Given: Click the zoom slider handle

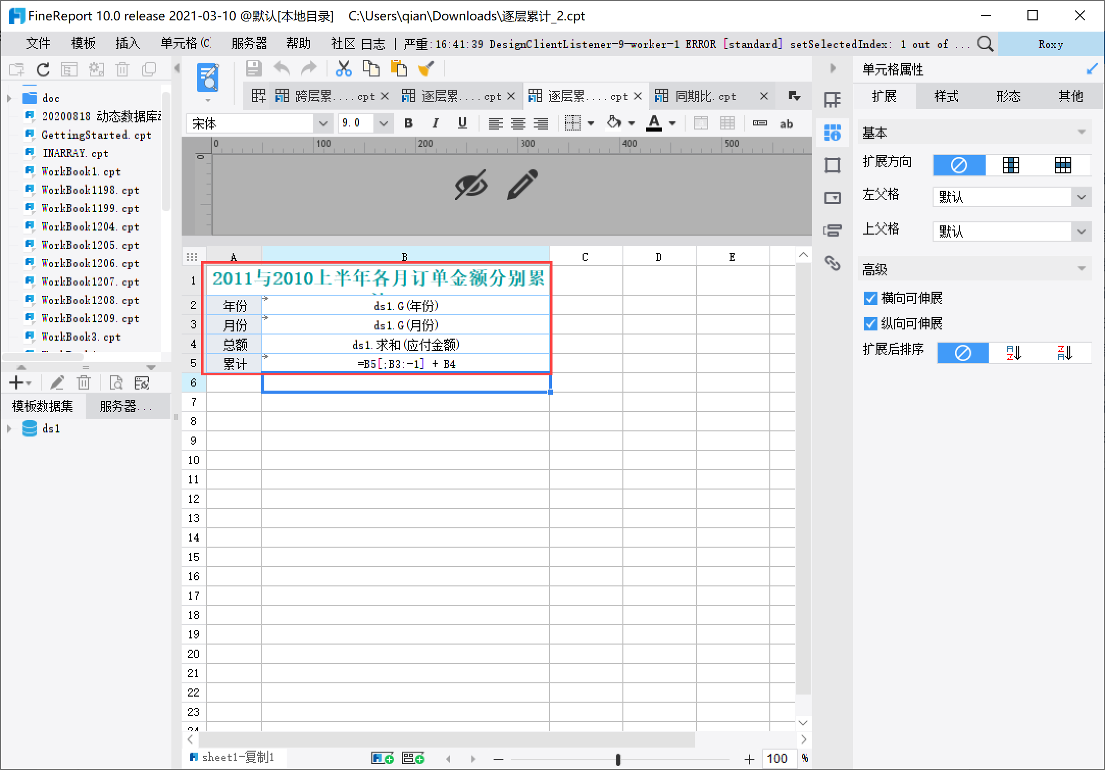Looking at the screenshot, I should click(618, 759).
